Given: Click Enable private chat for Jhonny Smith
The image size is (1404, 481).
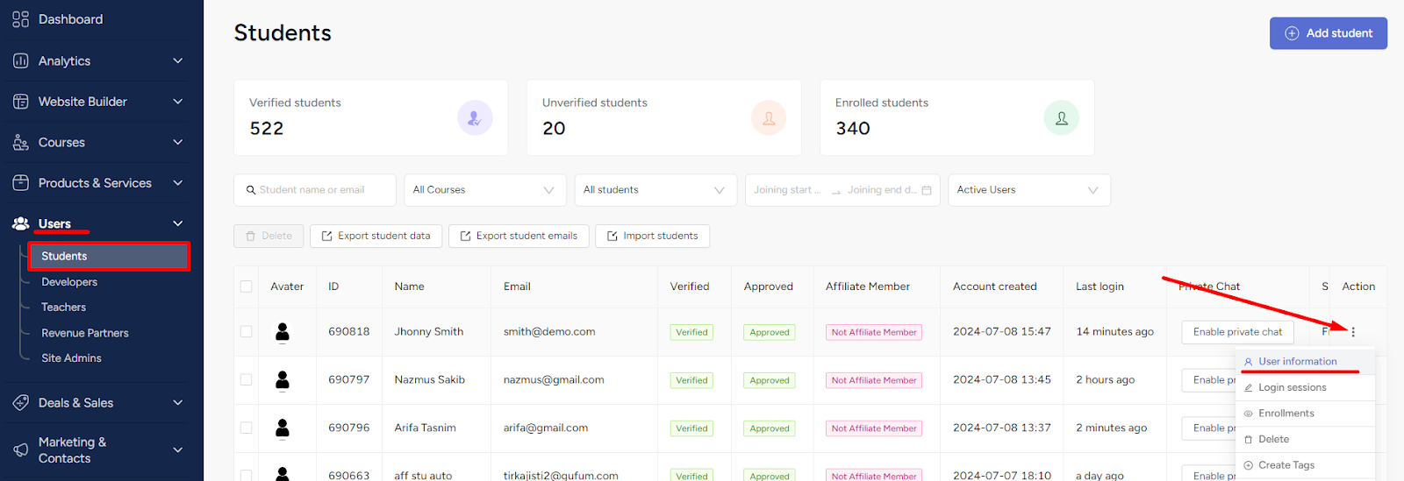Looking at the screenshot, I should [x=1237, y=332].
